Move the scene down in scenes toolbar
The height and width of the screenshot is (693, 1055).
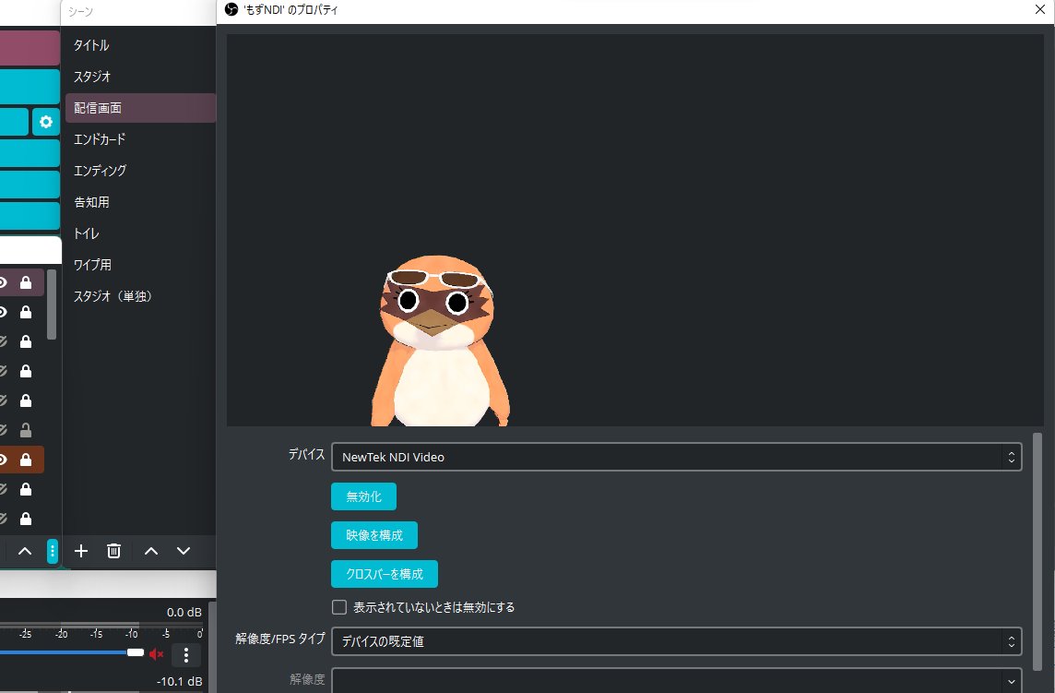click(x=183, y=551)
